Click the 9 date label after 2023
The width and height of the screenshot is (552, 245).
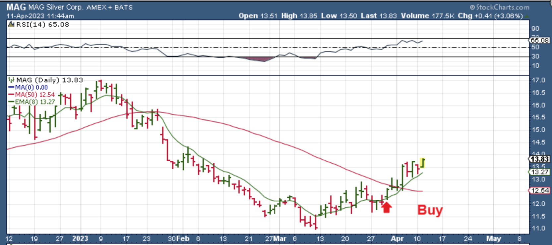(x=101, y=239)
